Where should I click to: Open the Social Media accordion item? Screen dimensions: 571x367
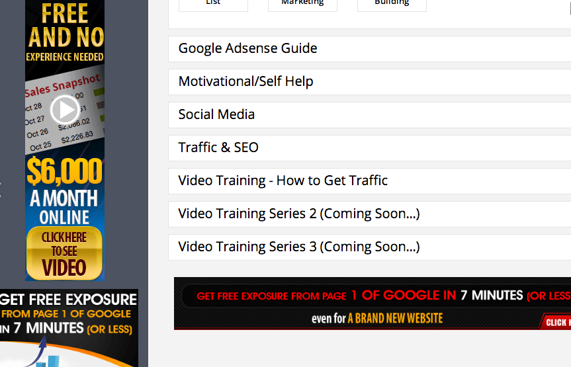[369, 114]
